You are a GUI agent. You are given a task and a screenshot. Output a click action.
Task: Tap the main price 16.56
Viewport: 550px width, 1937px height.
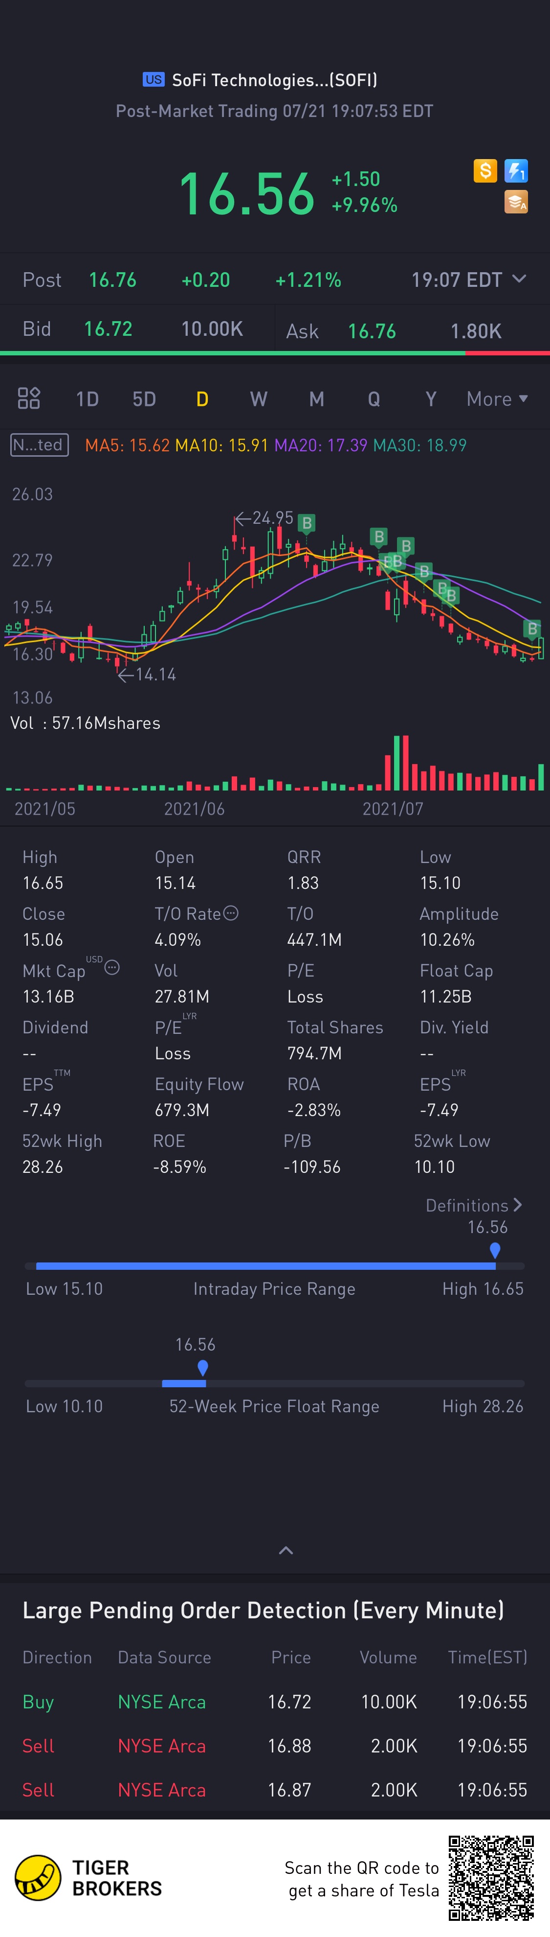coord(246,193)
